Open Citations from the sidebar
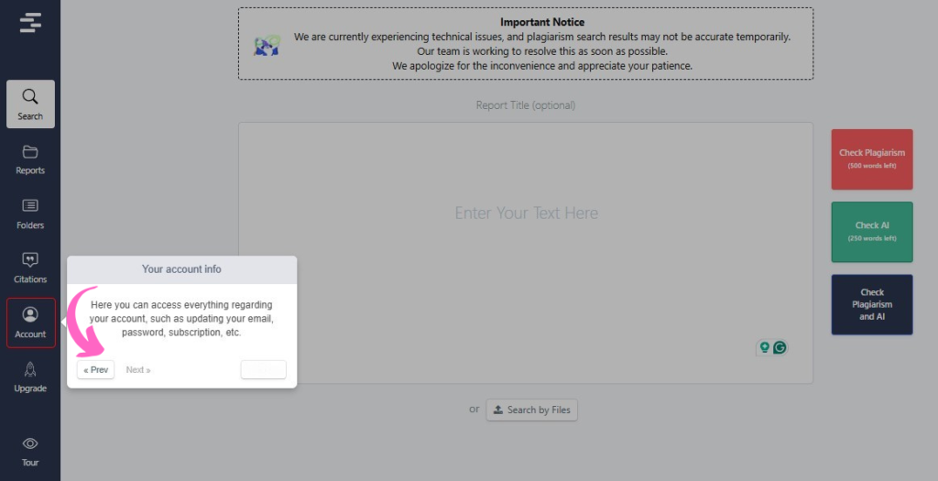 point(30,268)
